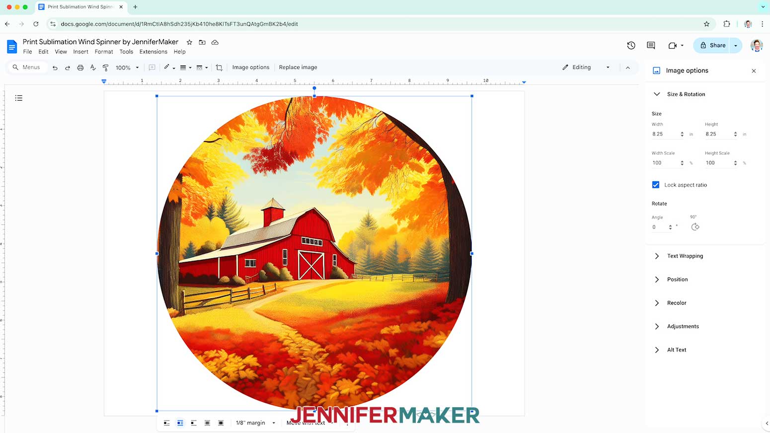Click the browser address bar

click(378, 24)
